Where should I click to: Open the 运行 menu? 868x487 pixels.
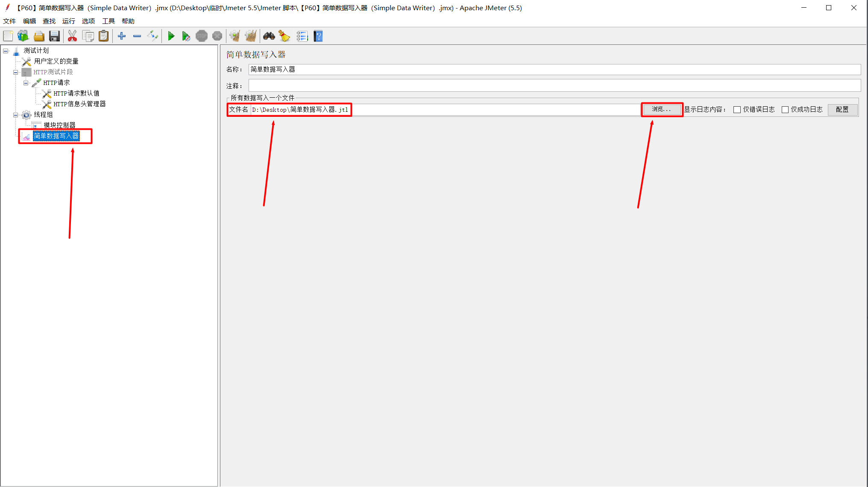click(x=68, y=21)
